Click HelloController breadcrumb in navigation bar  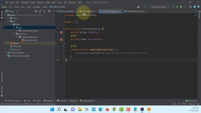(58, 7)
